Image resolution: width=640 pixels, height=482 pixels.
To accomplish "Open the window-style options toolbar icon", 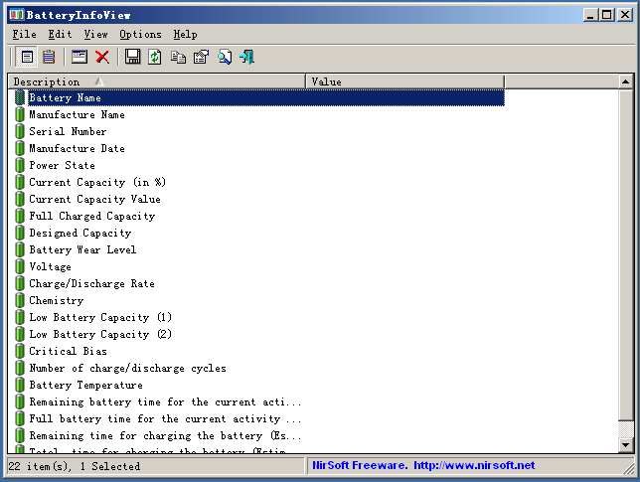I will pyautogui.click(x=80, y=57).
